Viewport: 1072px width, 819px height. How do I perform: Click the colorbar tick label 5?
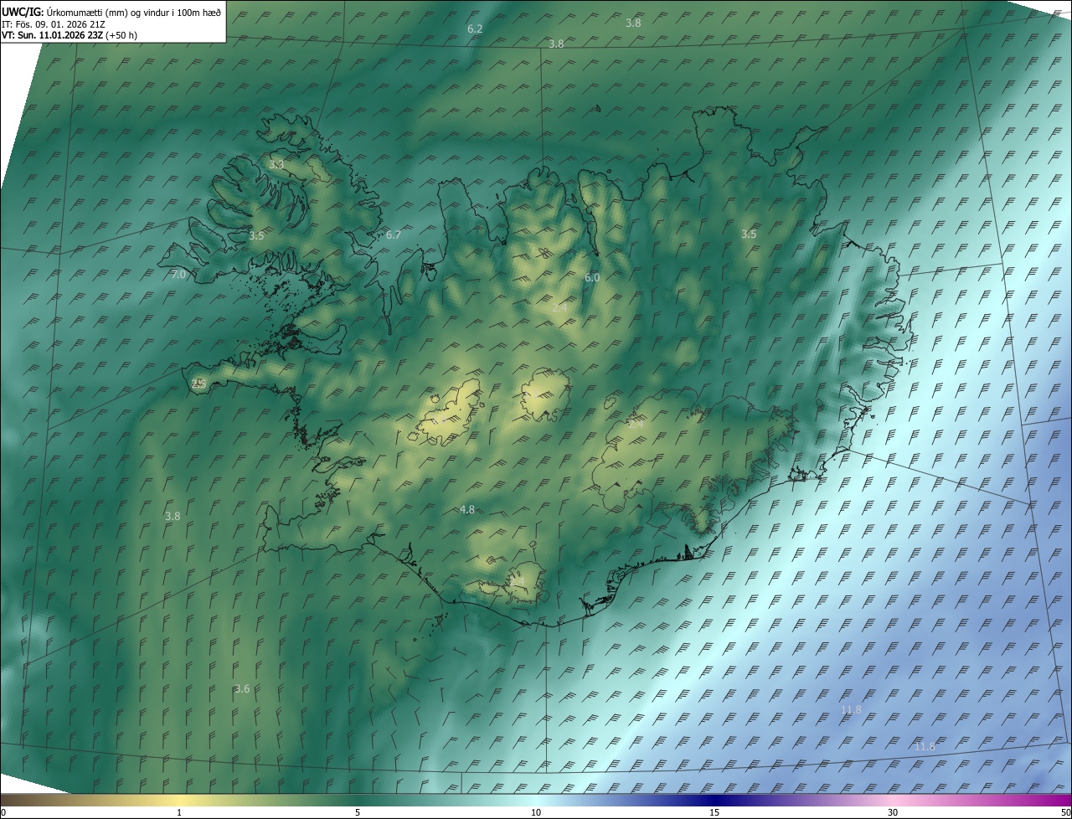[358, 812]
